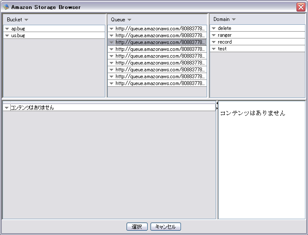Select the ap.bug bucket
Viewport: 308px width, 235px height.
18,29
